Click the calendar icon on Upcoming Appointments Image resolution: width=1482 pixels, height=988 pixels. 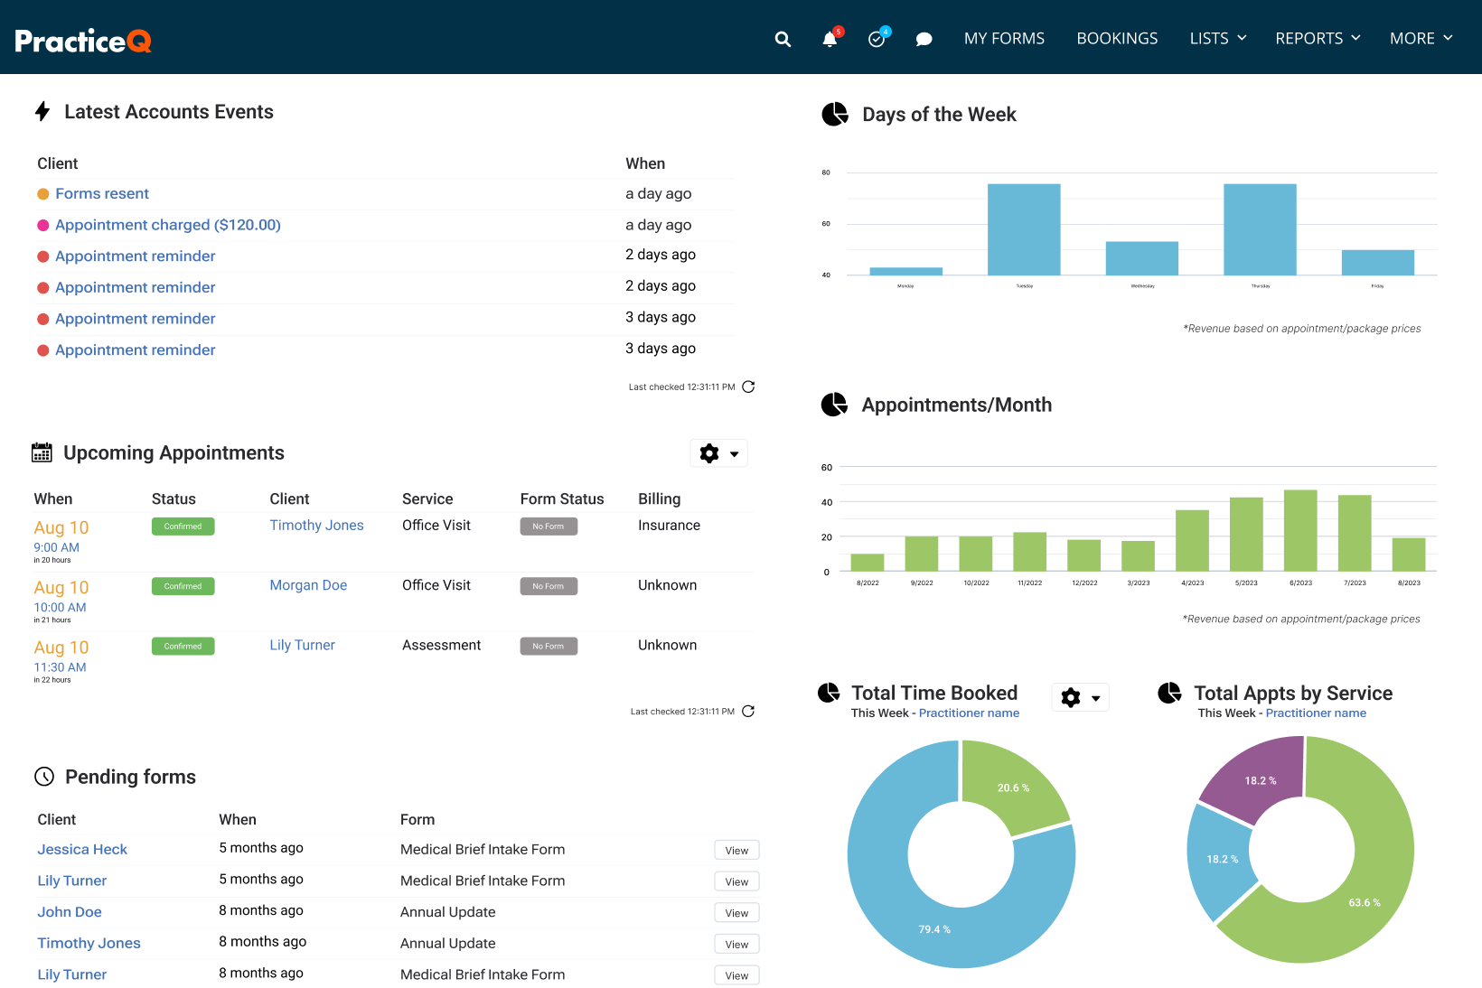pyautogui.click(x=42, y=452)
